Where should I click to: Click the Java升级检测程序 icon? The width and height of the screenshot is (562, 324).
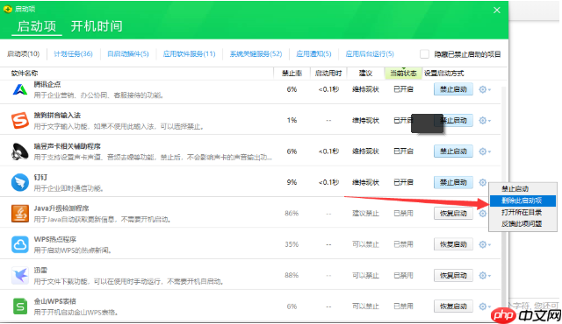pos(20,214)
